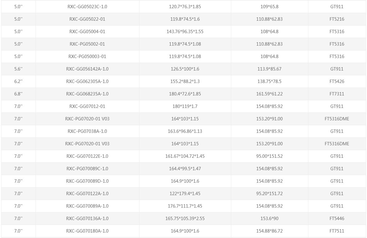Select the FT5426 IC cell
This screenshot has width=367, height=238.
tap(337, 81)
